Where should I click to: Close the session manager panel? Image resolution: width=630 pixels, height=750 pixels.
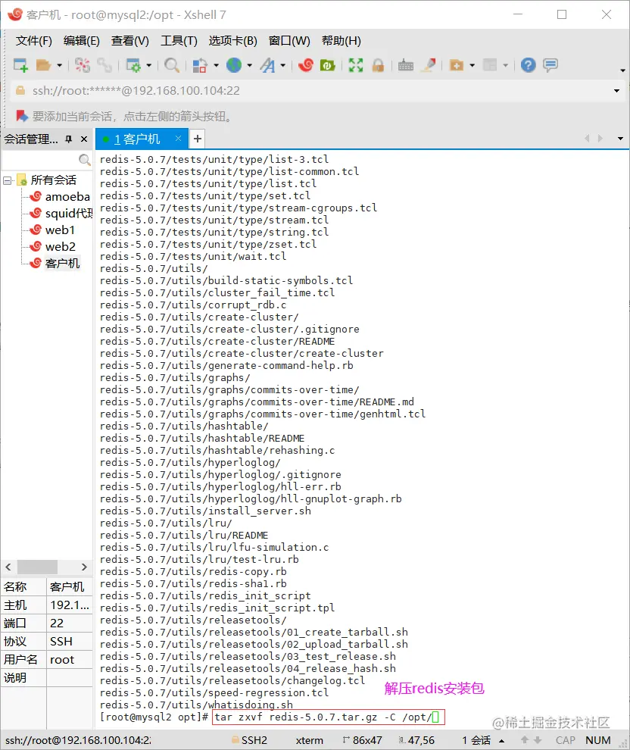(x=84, y=139)
